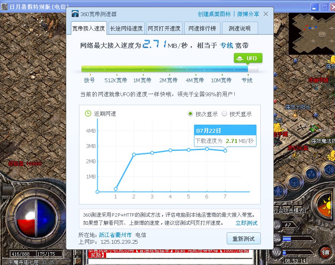
Task: Click chart data point for test 4
Action: click(170, 150)
